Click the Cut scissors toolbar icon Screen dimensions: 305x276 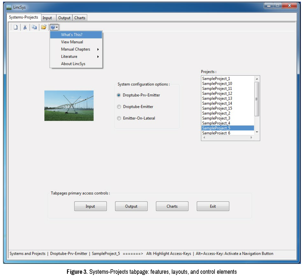25,27
